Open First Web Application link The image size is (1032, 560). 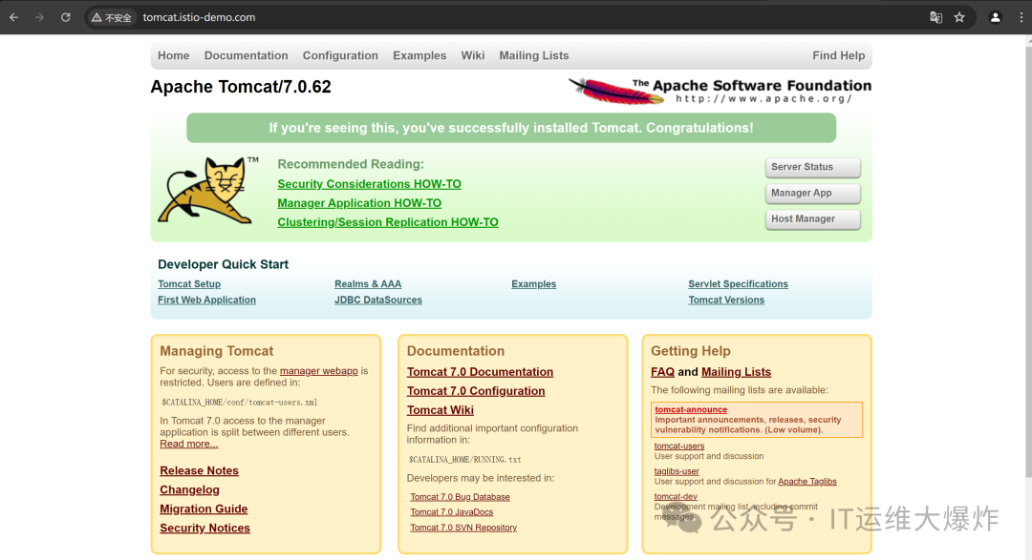click(206, 300)
